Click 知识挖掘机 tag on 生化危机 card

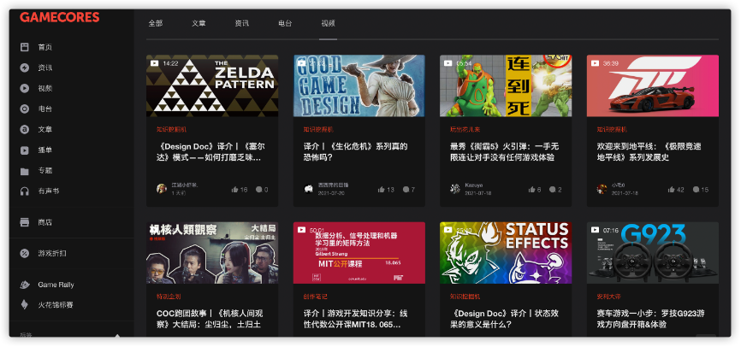318,129
